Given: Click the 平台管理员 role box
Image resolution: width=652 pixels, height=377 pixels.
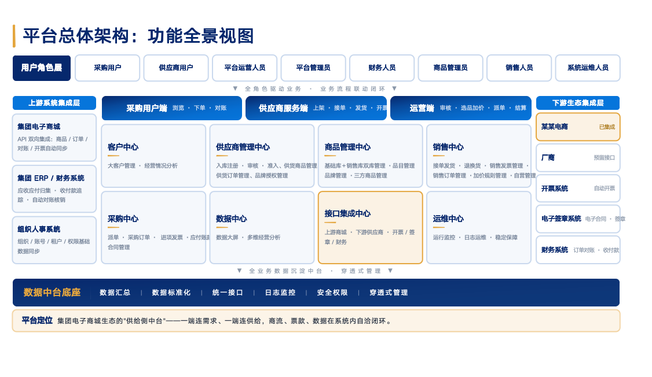Looking at the screenshot, I should pyautogui.click(x=313, y=68).
